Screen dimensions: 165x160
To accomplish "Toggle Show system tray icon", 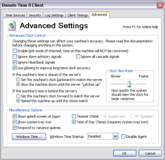I will tap(15, 122).
